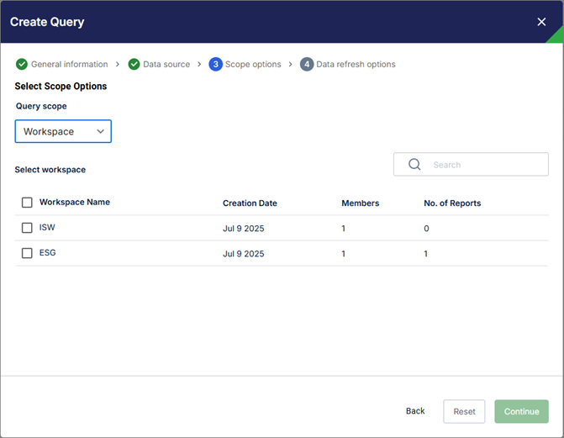
Task: Click Jul 9 2025 date in ISW row
Action: [243, 229]
